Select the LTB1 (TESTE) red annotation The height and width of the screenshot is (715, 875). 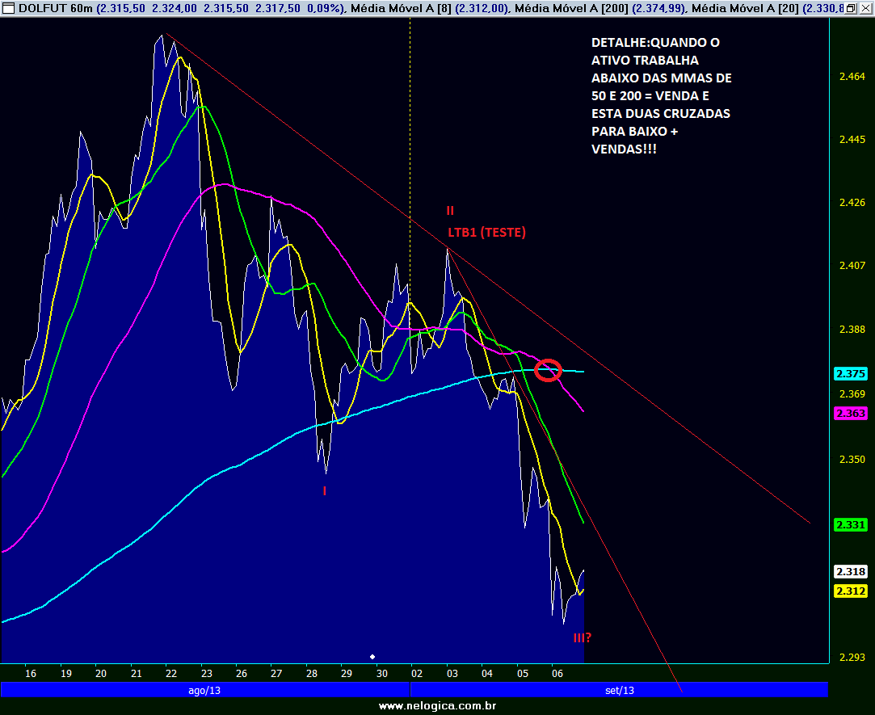point(486,232)
